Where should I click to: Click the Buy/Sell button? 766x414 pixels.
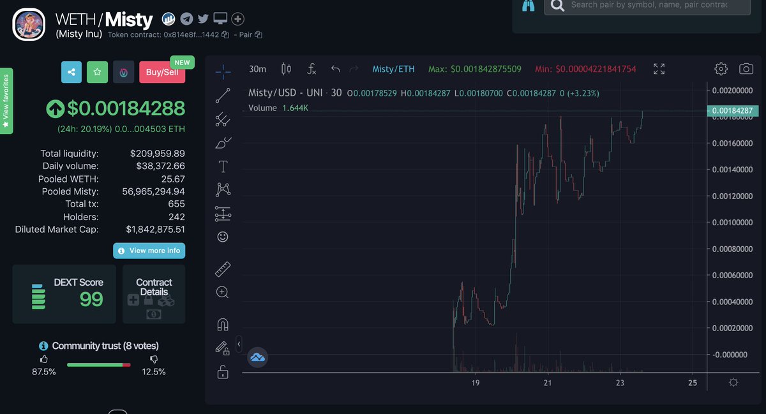(162, 72)
